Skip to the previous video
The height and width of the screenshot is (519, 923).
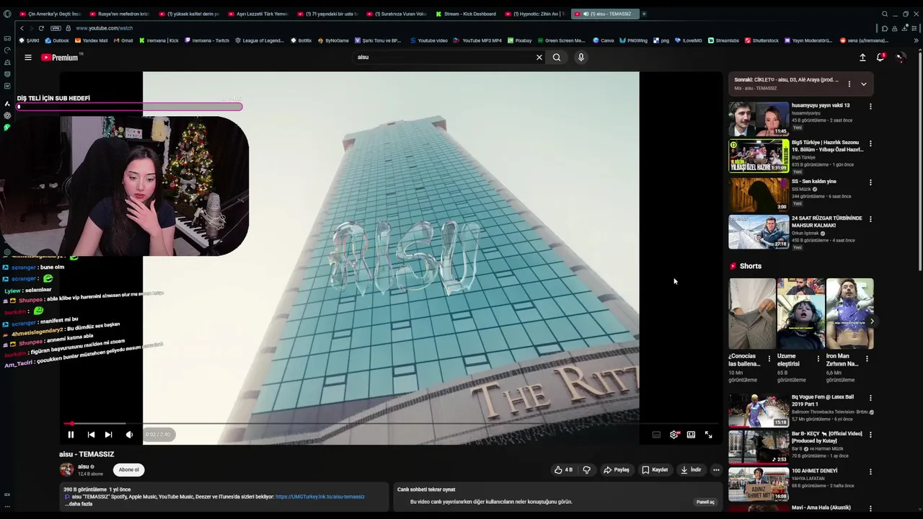[x=91, y=435]
